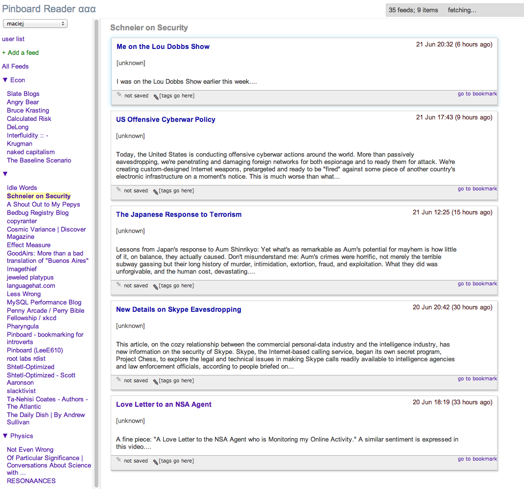
Task: Select the Not Even Wrong feed
Action: click(x=30, y=449)
